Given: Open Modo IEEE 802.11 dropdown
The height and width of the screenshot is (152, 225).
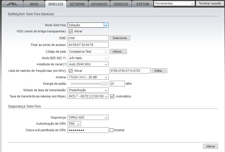Looking at the screenshot, I should (x=88, y=58).
